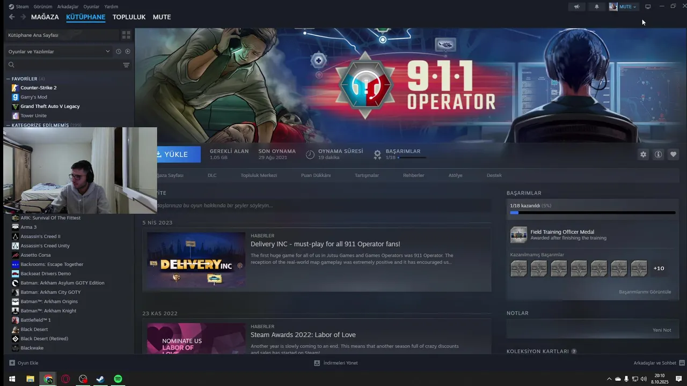This screenshot has height=386, width=687.
Task: Open the Oyunlar menu
Action: (x=91, y=6)
